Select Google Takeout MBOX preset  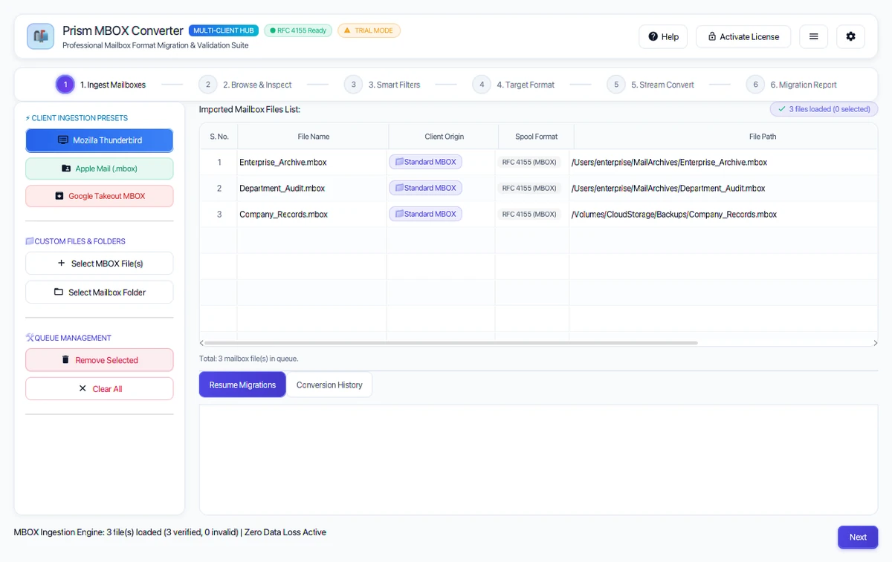coord(100,196)
